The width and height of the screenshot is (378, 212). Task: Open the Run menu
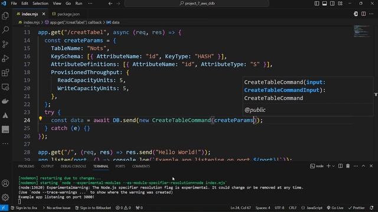[x=79, y=4]
